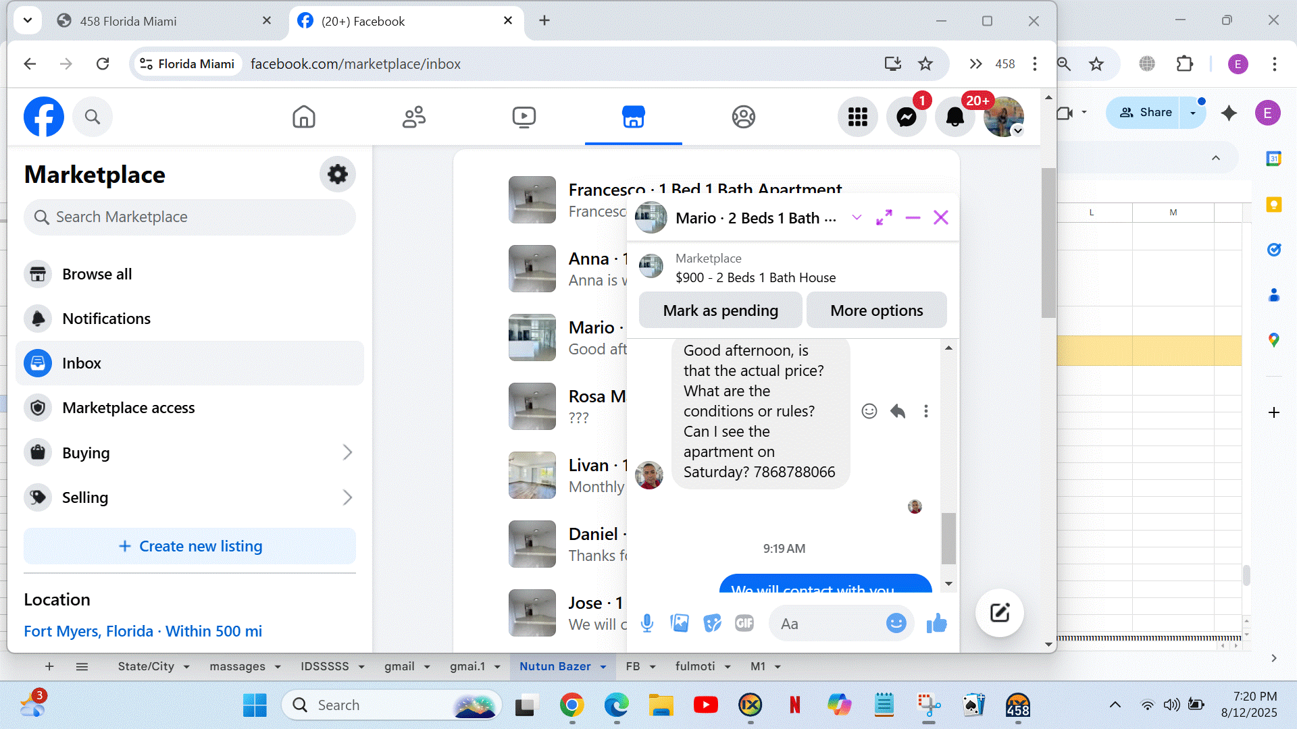Open chat settings dropdown beside Mario's name
The height and width of the screenshot is (729, 1297).
[x=857, y=217]
